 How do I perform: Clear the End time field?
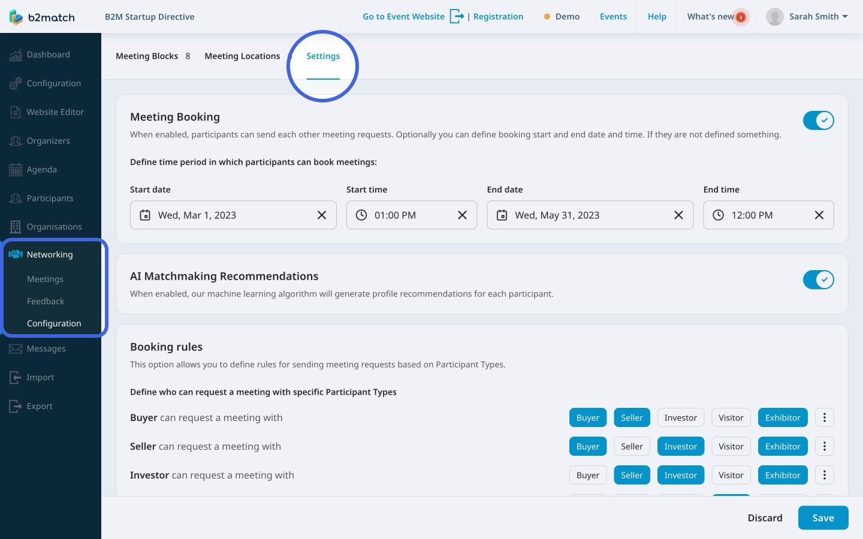point(819,215)
